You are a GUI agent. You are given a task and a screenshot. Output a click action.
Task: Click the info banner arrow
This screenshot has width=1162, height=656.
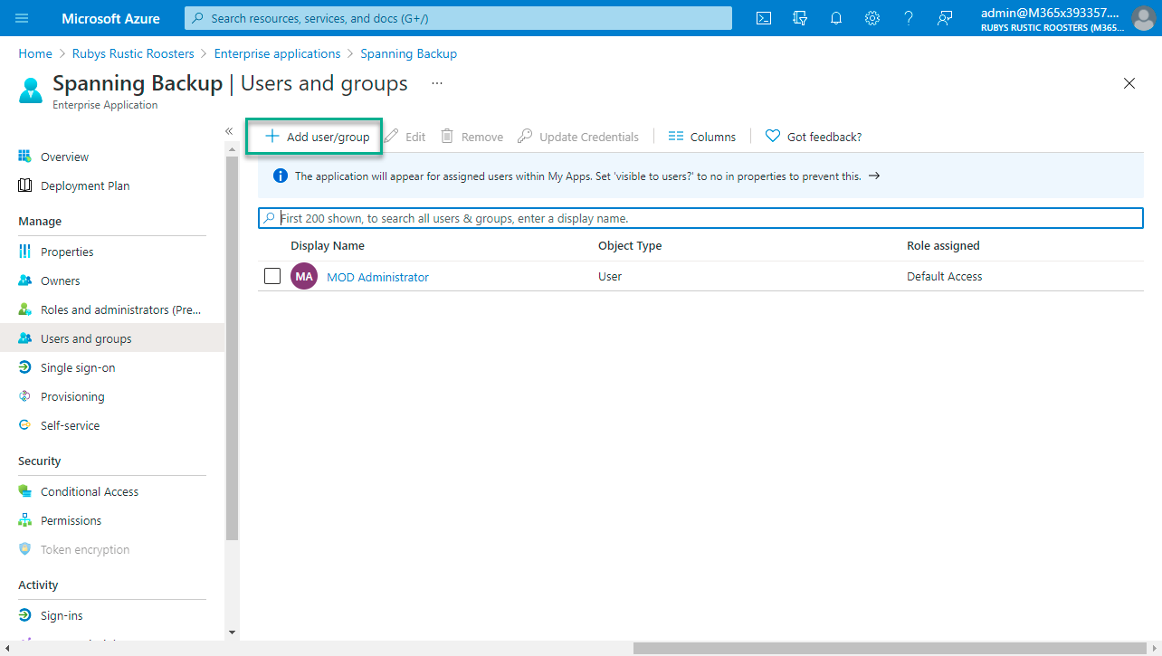874,176
